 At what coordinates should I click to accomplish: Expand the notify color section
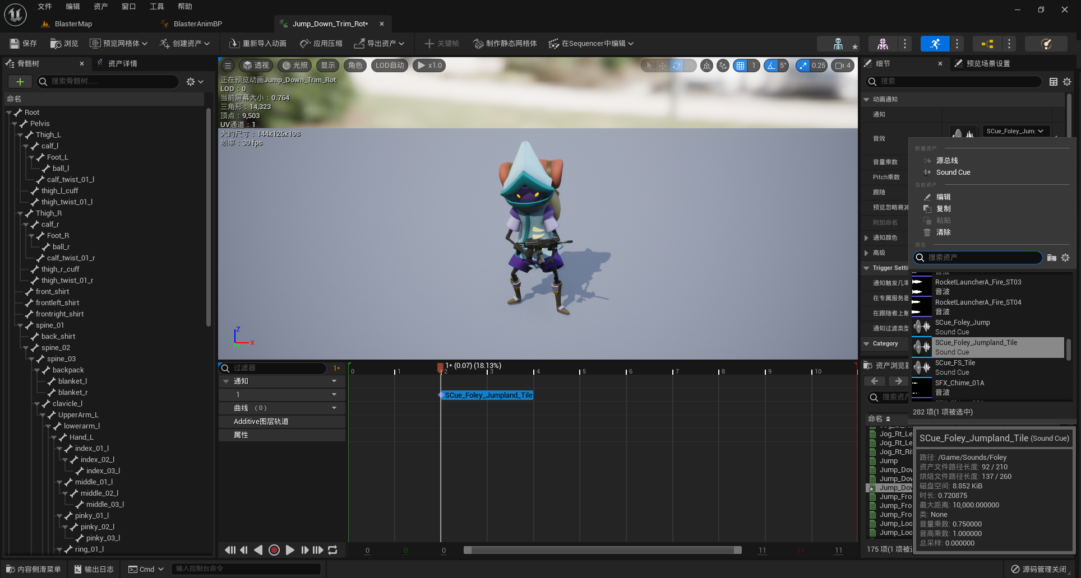click(x=866, y=237)
